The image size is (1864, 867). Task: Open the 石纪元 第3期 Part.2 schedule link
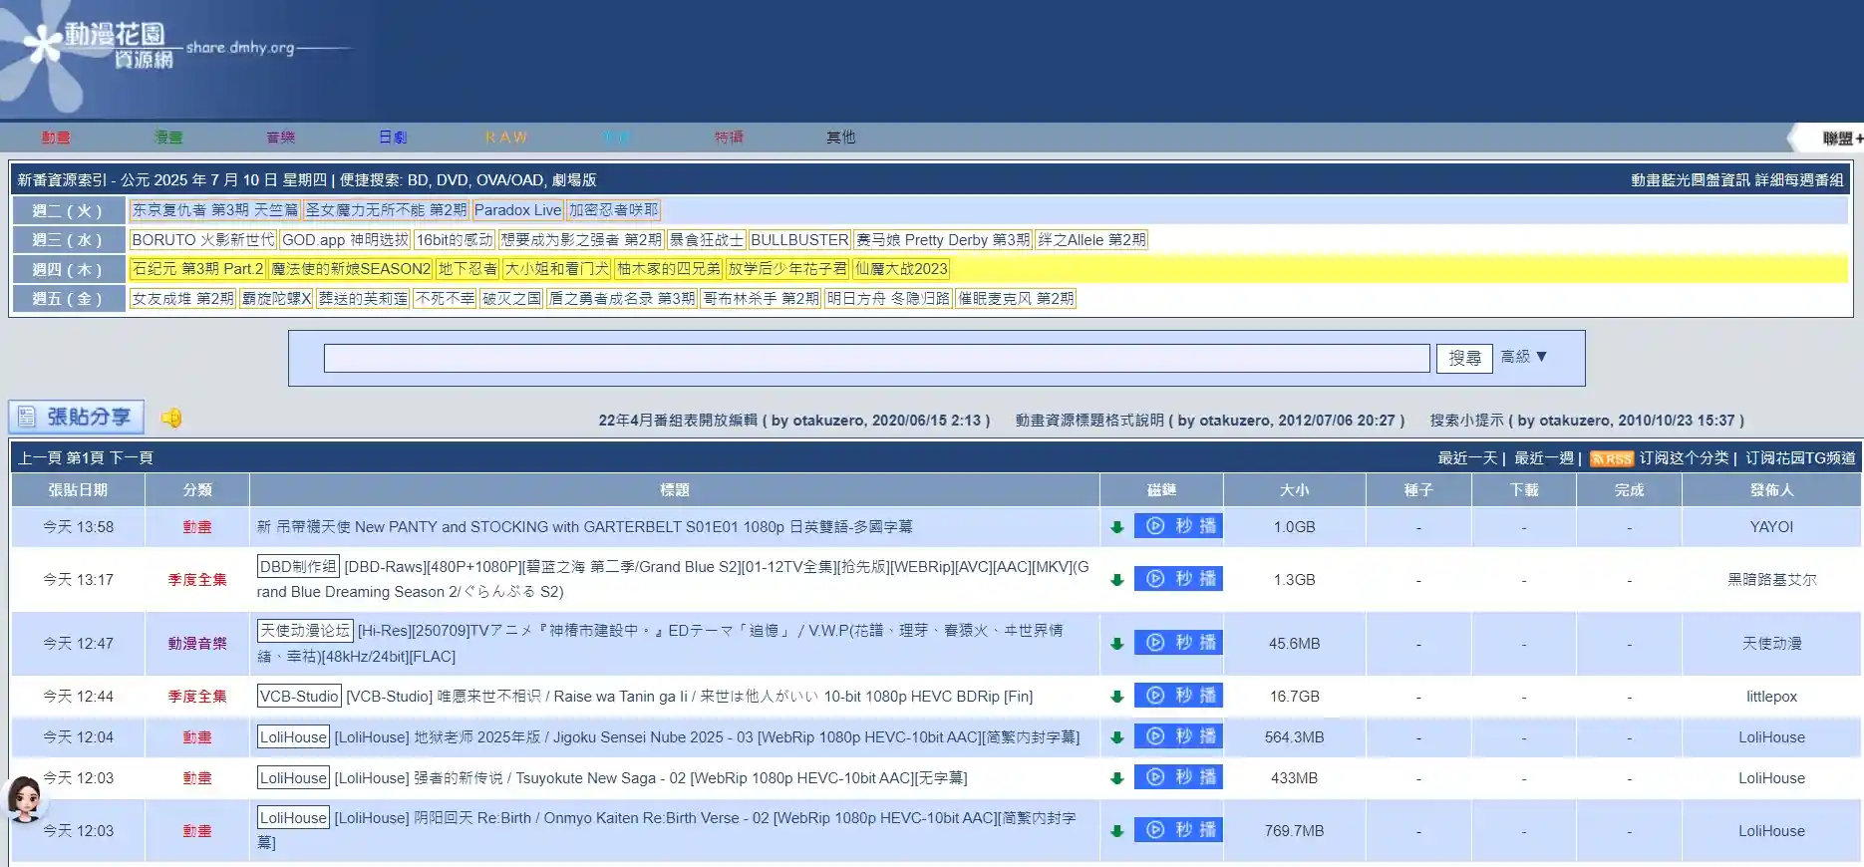pos(197,269)
